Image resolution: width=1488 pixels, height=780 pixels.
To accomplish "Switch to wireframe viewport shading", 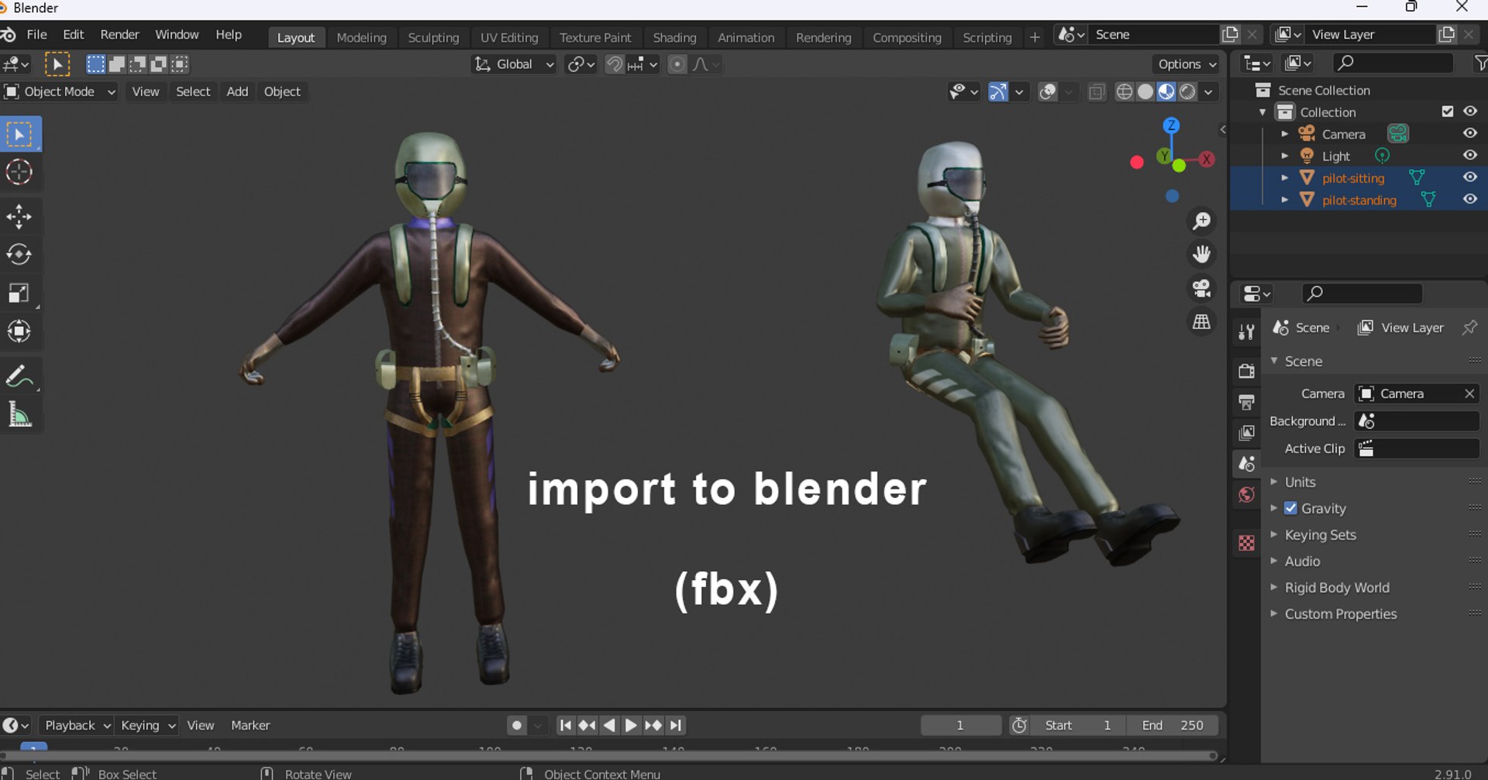I will click(x=1125, y=92).
